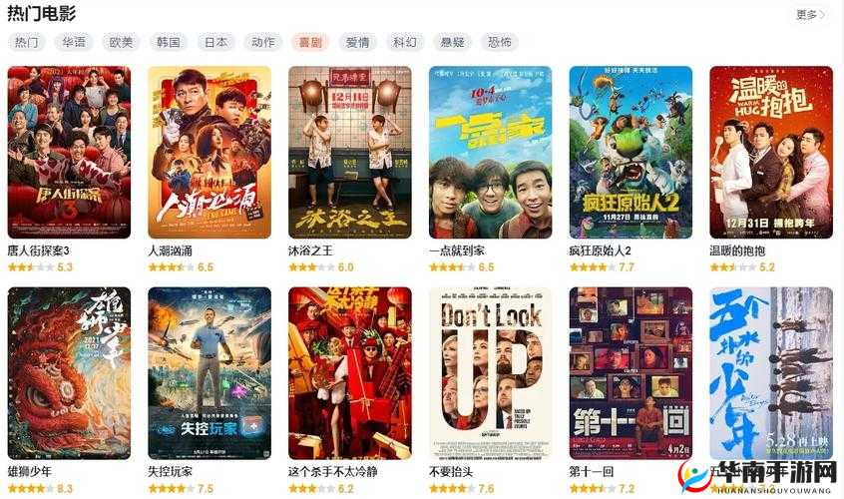Click the 沐浴之王 movie poster
844x499 pixels.
pyautogui.click(x=350, y=152)
